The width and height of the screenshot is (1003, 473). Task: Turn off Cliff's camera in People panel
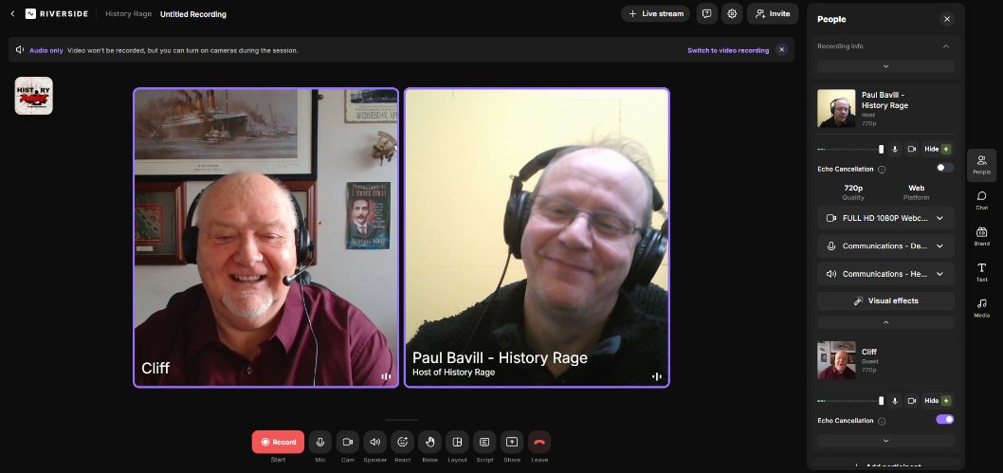click(912, 401)
